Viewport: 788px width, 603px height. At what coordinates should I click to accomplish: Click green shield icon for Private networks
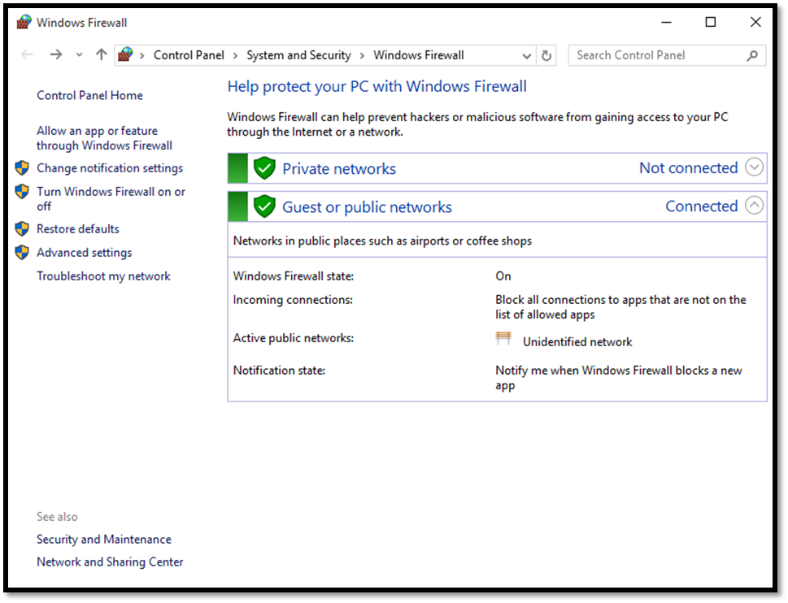point(264,167)
